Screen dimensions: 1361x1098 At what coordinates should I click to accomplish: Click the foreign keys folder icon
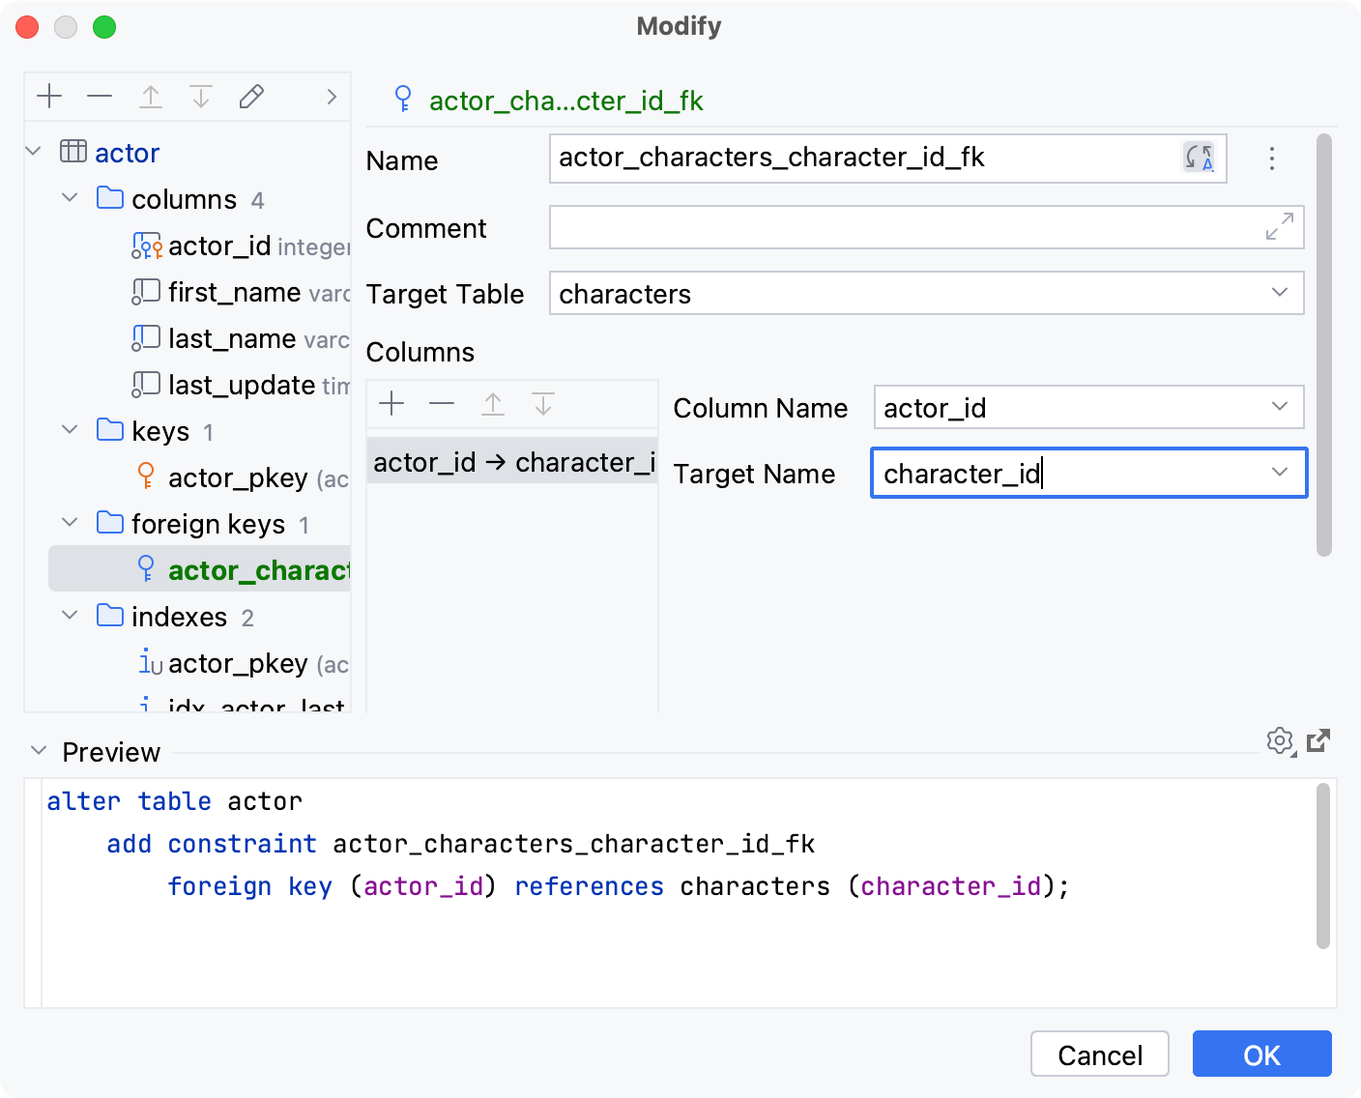click(x=110, y=523)
